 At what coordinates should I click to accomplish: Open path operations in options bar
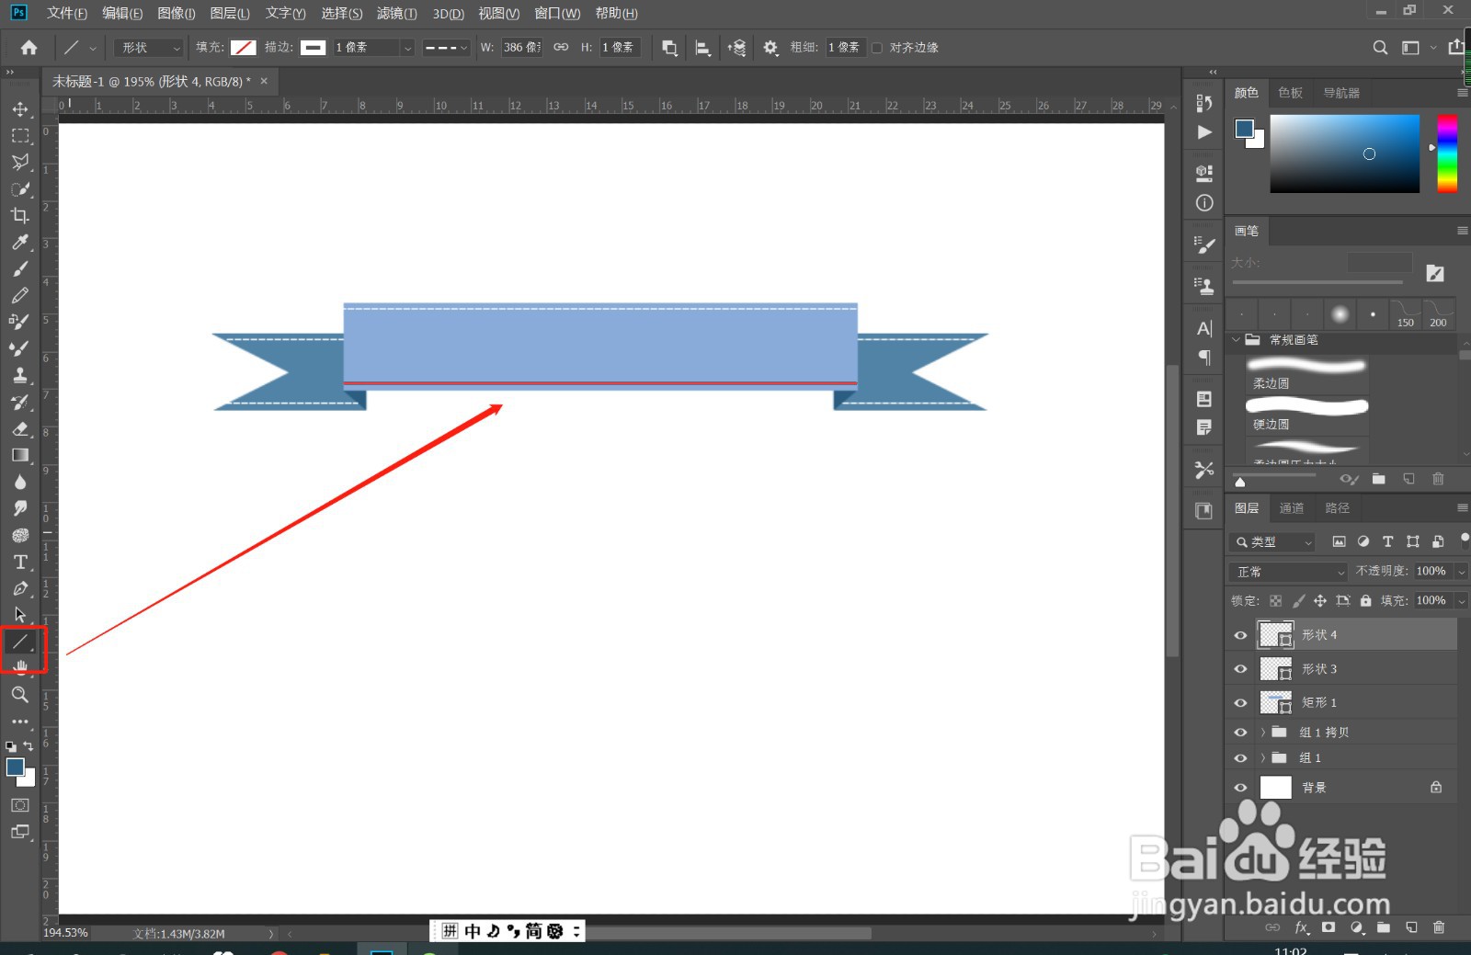(x=670, y=48)
